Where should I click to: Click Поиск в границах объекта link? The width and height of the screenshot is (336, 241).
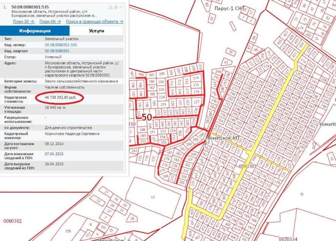[94, 21]
